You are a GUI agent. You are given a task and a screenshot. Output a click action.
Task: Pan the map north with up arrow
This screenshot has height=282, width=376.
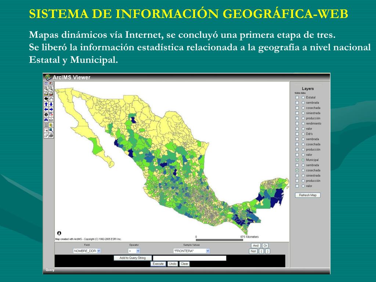pos(46,104)
